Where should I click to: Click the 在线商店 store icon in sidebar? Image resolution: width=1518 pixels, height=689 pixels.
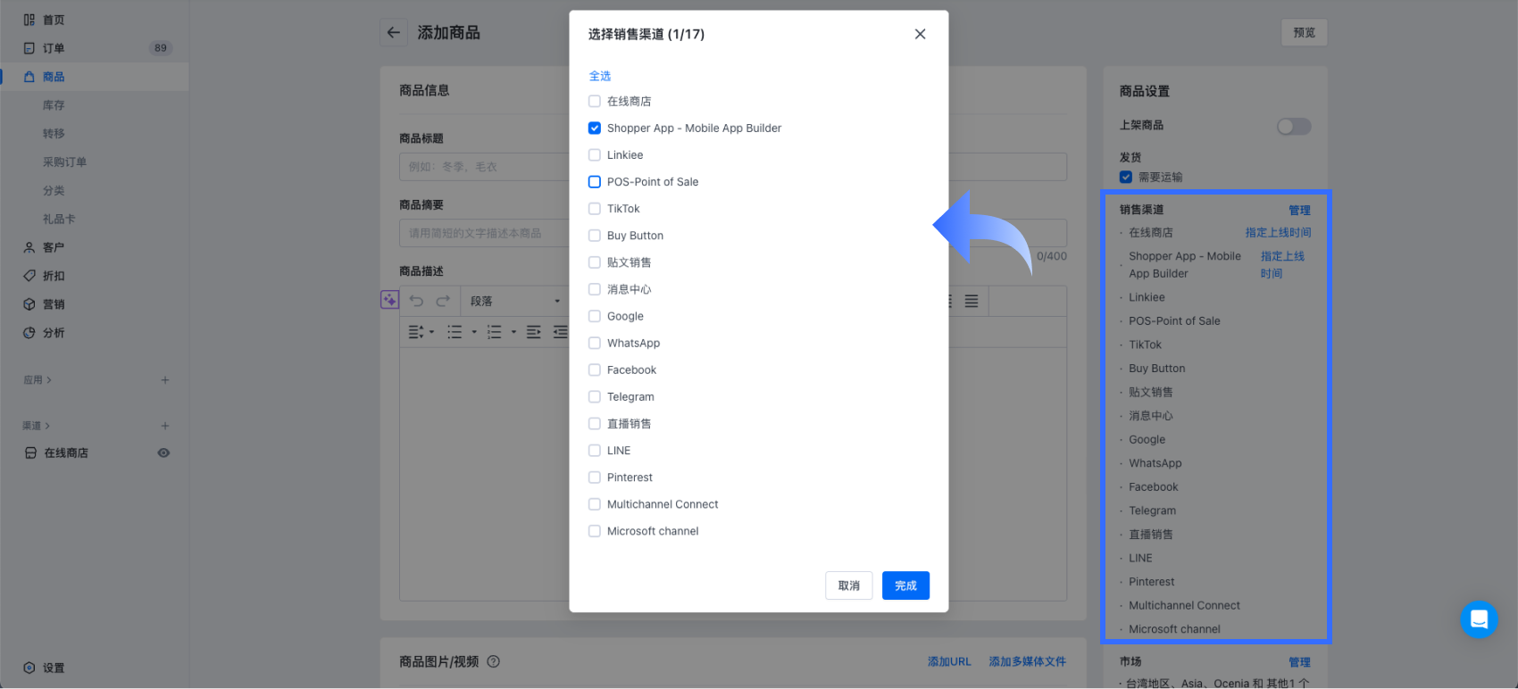click(29, 453)
